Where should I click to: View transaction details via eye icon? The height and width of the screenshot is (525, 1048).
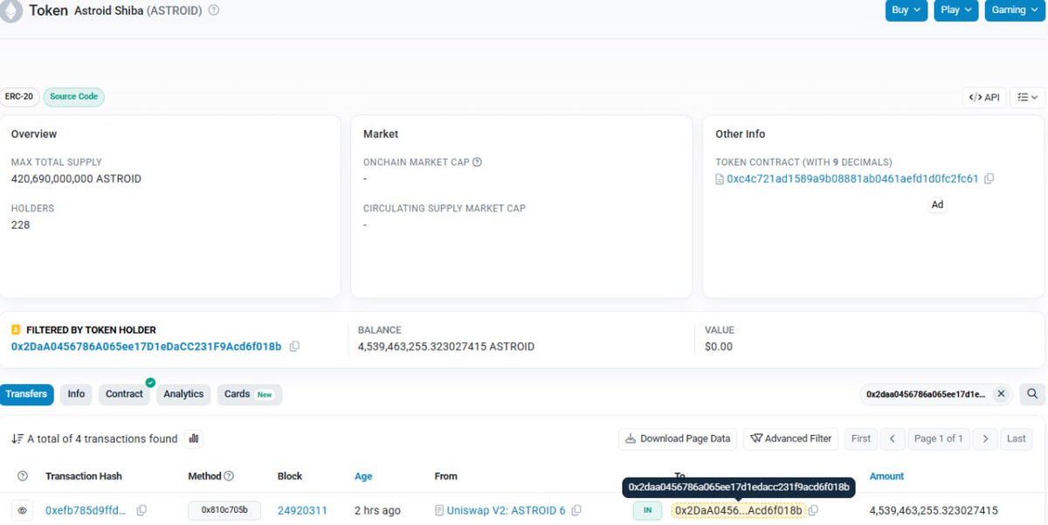[23, 510]
